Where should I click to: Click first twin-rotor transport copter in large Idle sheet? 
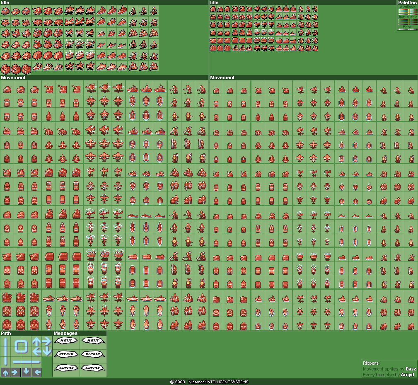[70, 55]
